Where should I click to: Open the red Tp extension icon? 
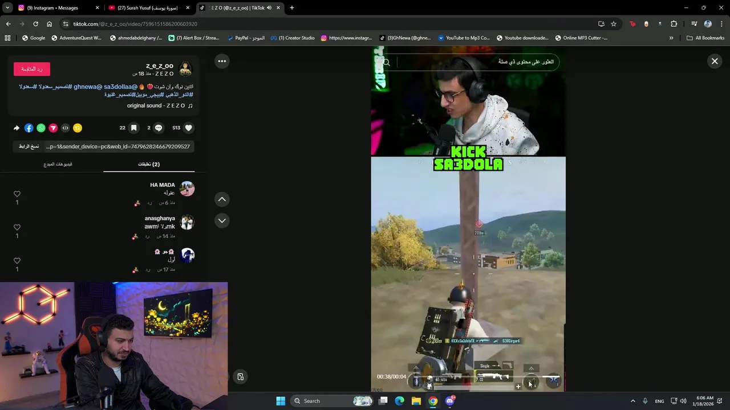[x=632, y=24]
